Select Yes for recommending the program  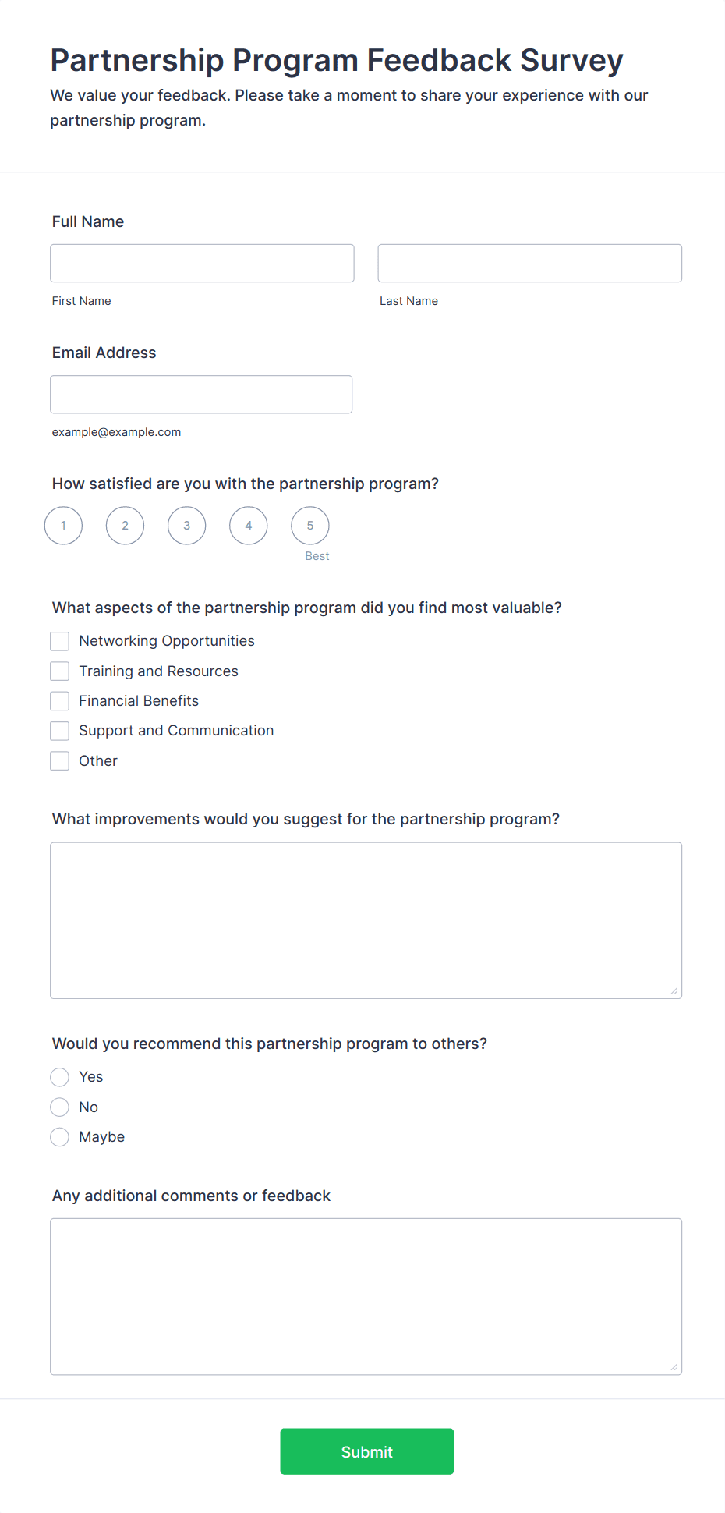coord(60,1077)
